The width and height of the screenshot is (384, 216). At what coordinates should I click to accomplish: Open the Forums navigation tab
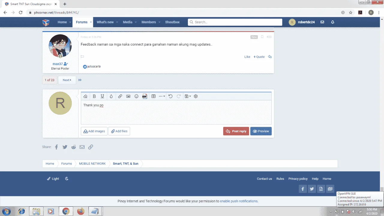(82, 22)
